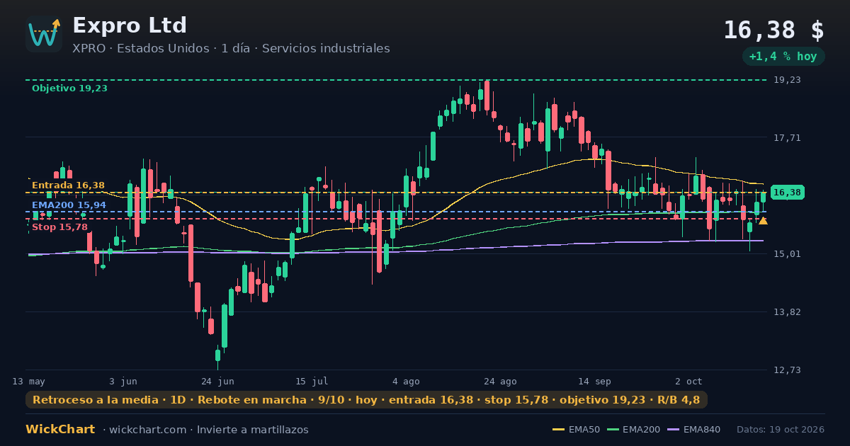Screen dimensions: 850x446
Task: Click the 15,01 price axis label
Action: [787, 254]
